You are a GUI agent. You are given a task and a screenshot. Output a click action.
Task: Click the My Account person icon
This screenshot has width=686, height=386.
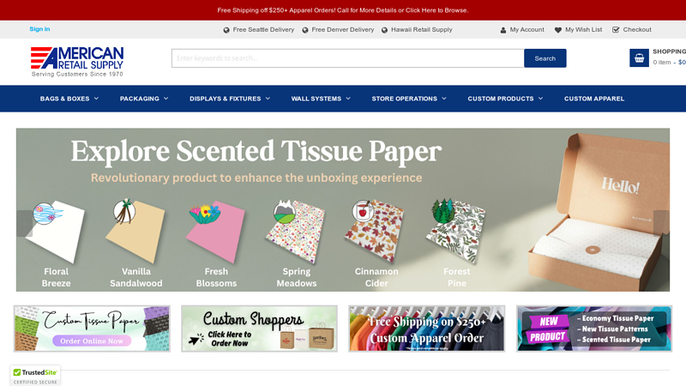coord(503,30)
